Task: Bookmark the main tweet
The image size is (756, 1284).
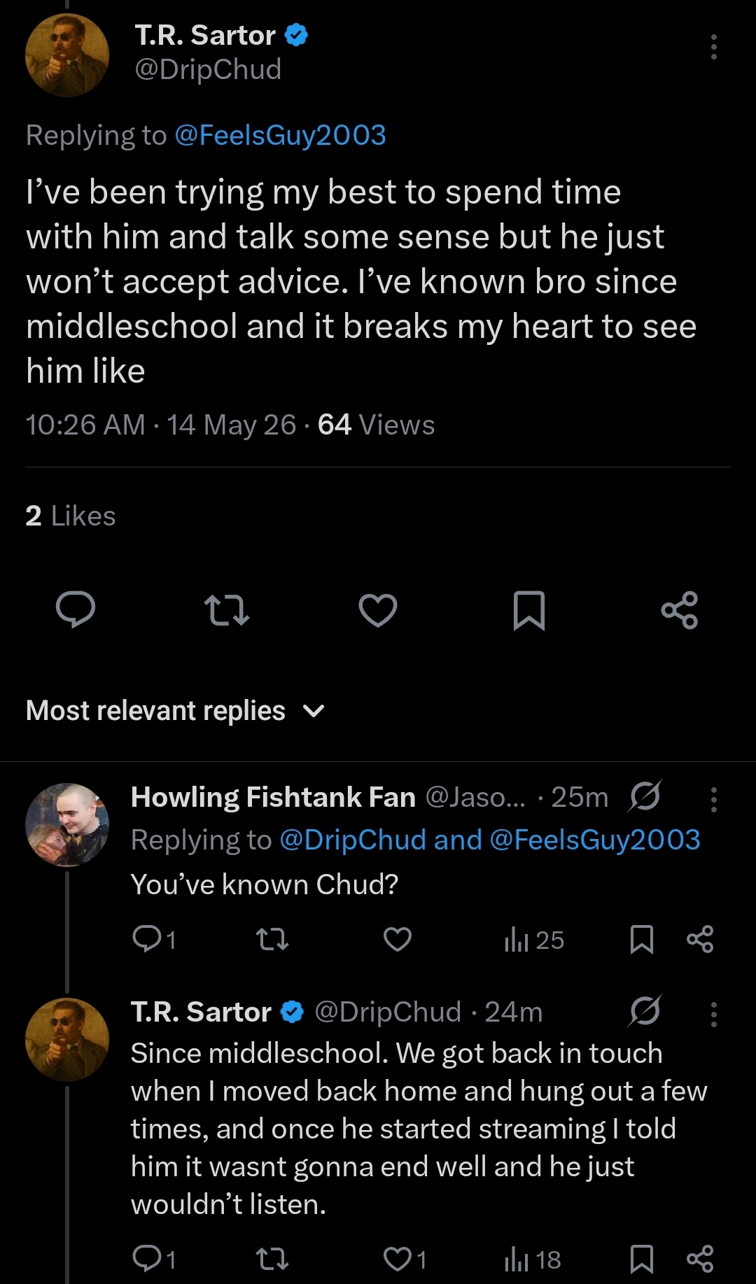Action: 529,610
